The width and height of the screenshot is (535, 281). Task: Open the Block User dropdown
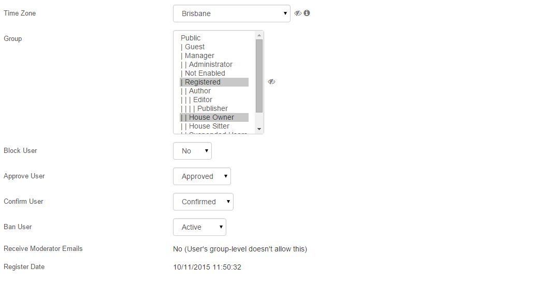(x=193, y=151)
